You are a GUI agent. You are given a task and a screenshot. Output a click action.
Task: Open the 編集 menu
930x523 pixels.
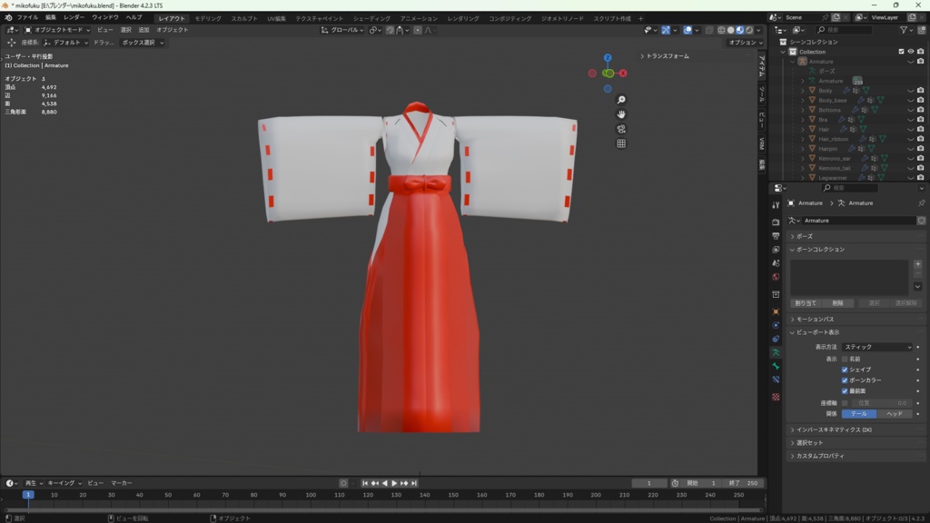pyautogui.click(x=51, y=17)
